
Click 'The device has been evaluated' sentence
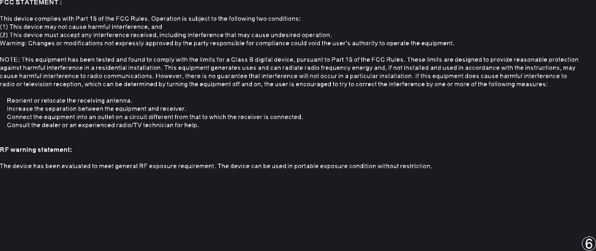(216, 166)
